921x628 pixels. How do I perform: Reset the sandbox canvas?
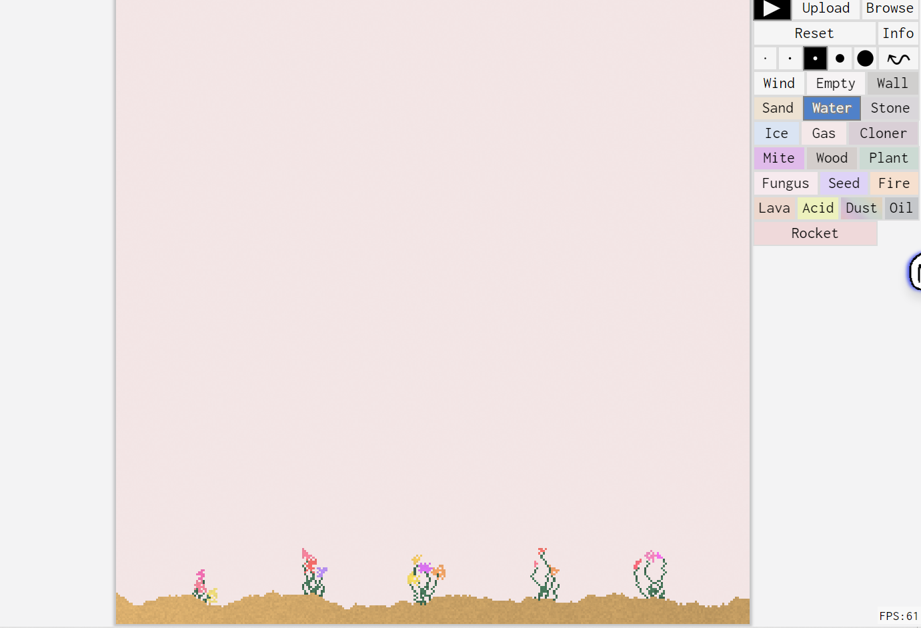814,33
